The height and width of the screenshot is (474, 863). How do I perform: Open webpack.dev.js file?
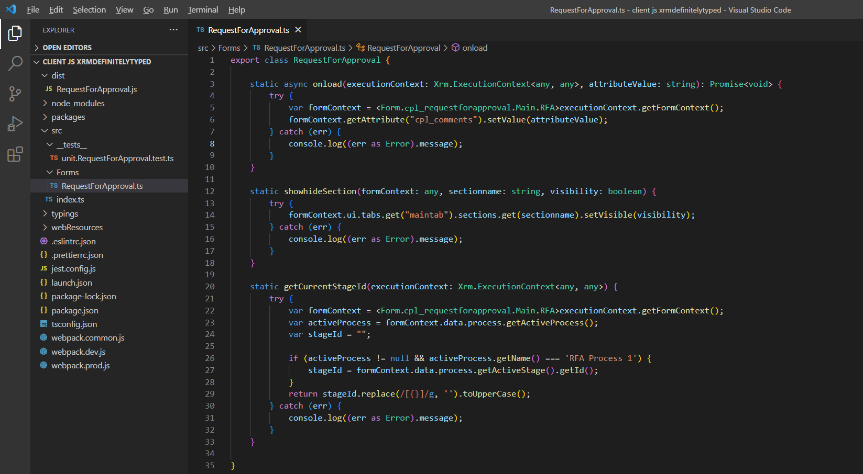click(x=78, y=352)
